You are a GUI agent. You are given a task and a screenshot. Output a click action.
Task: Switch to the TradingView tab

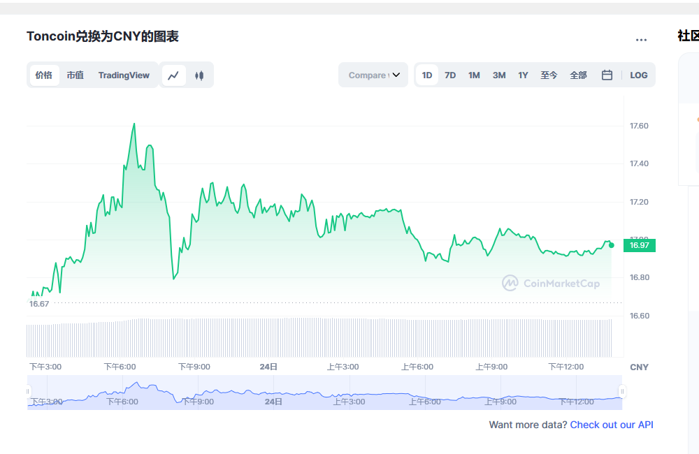coord(124,75)
